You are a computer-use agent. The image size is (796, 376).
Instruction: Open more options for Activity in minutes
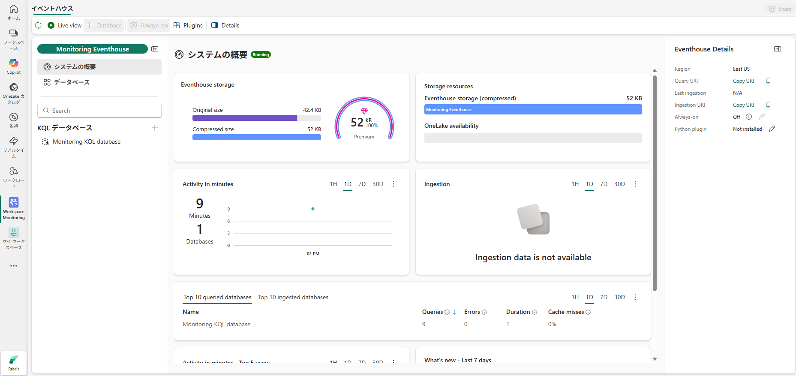click(x=393, y=184)
